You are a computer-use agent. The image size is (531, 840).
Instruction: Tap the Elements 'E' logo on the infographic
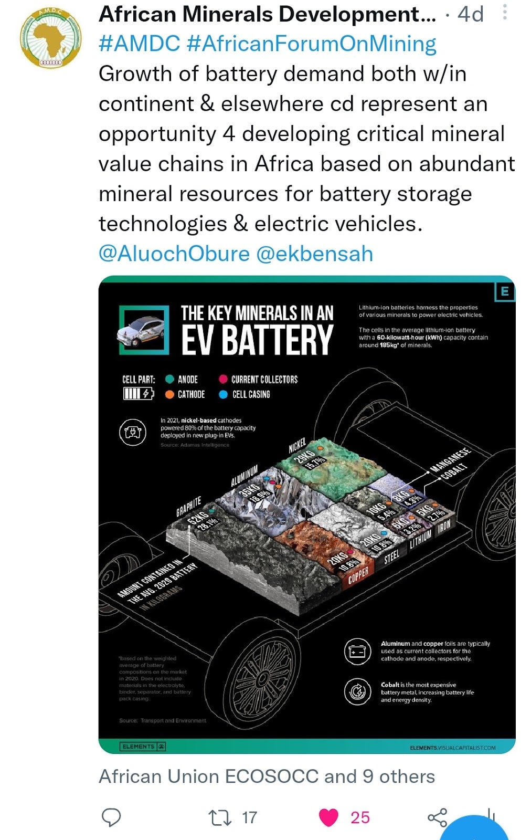505,291
